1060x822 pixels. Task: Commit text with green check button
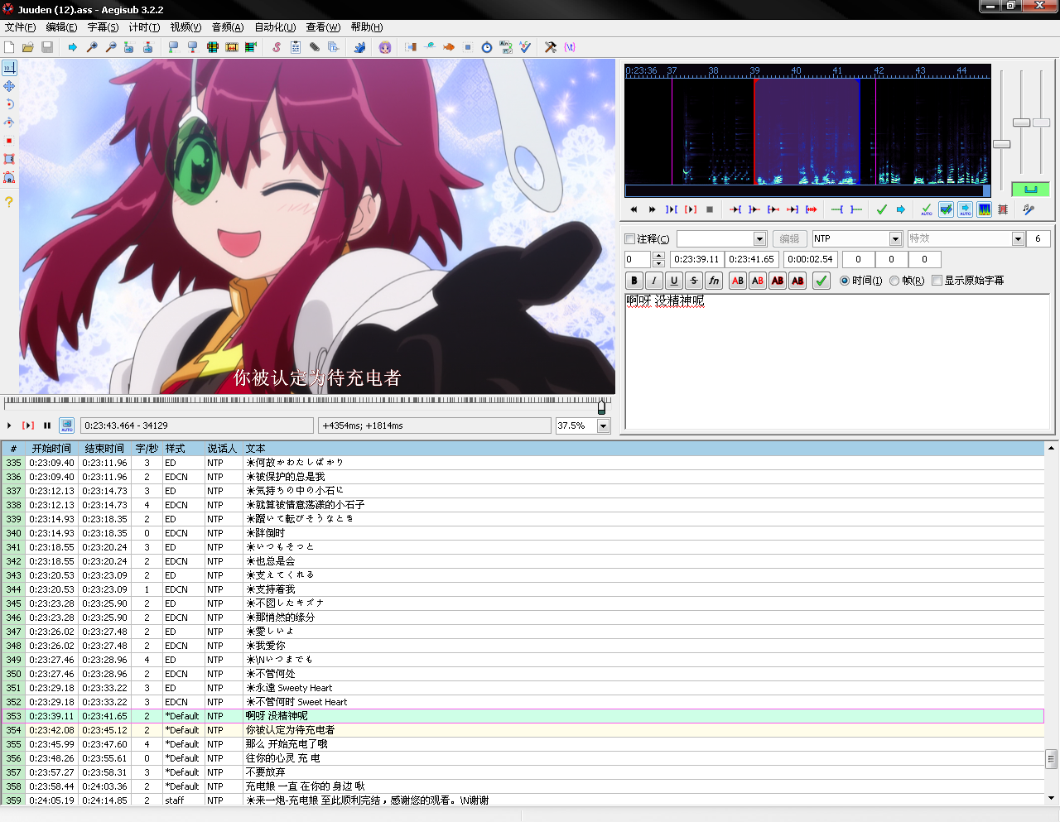coord(821,281)
